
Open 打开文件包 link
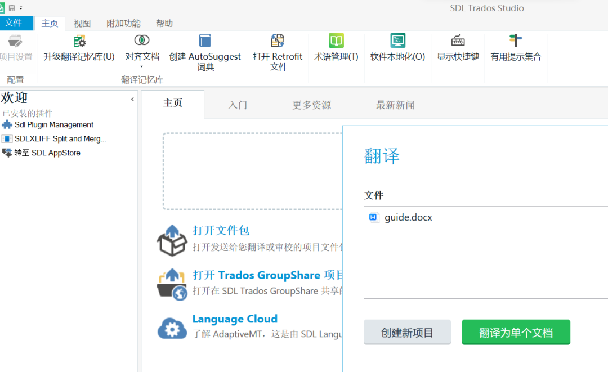221,230
